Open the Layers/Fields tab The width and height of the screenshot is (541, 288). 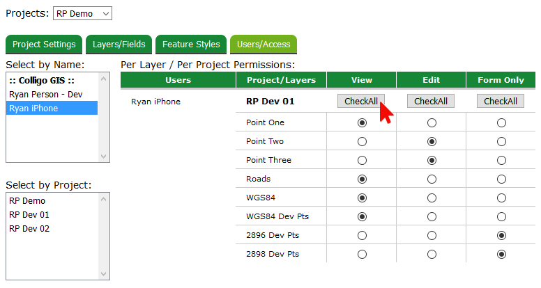[119, 45]
